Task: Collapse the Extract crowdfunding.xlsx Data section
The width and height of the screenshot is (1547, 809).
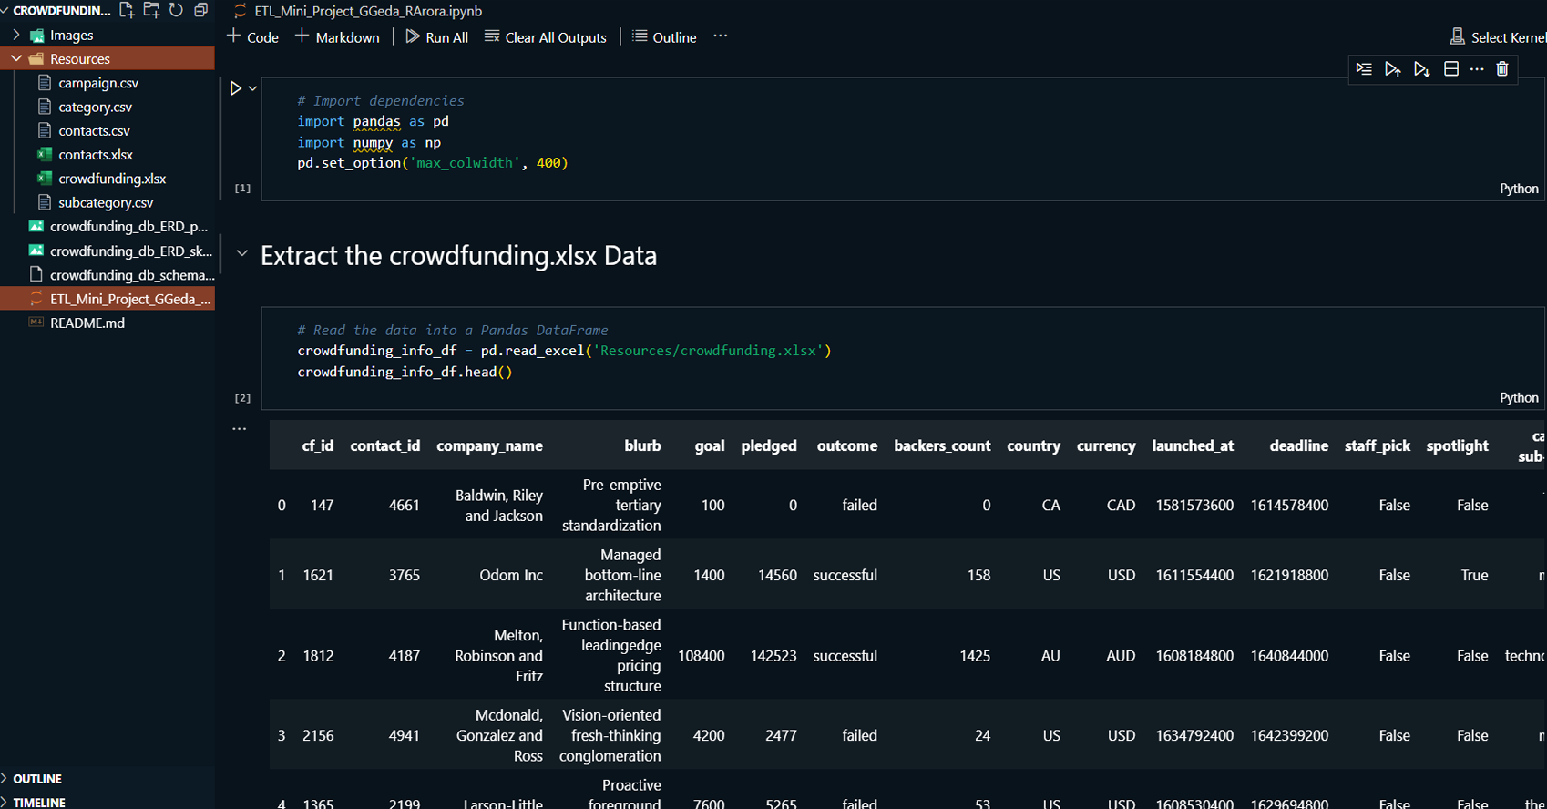Action: (x=242, y=254)
